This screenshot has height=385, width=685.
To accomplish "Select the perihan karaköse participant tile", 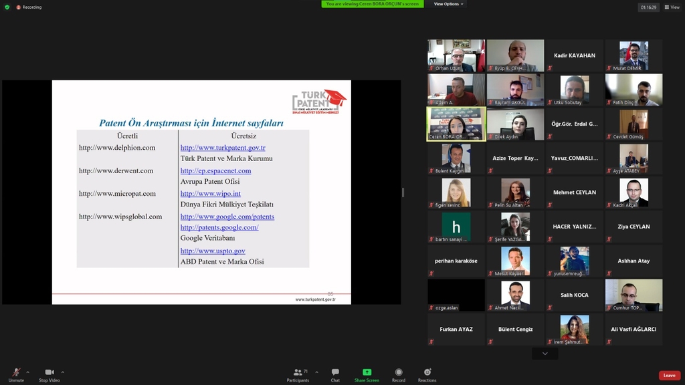I will (456, 261).
